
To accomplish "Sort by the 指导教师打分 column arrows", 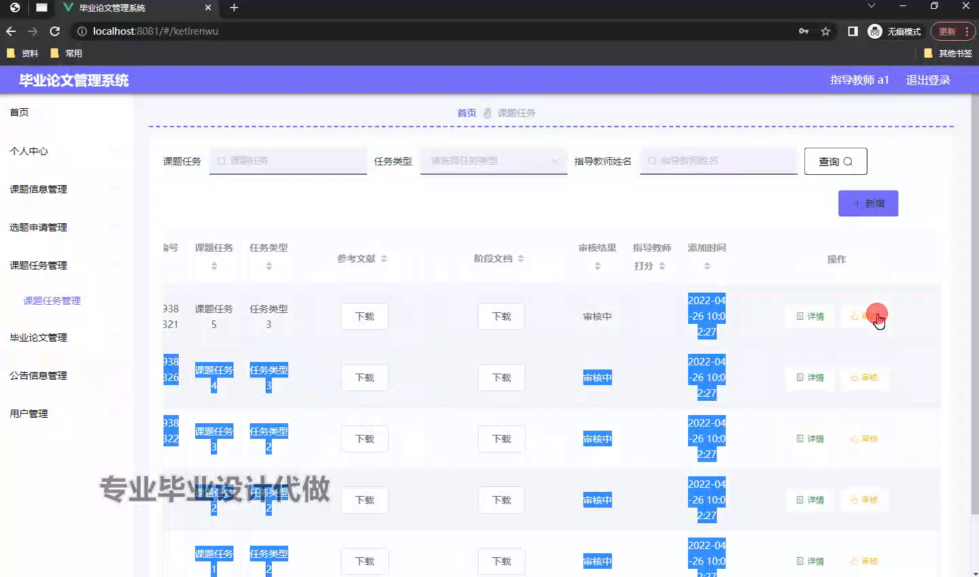I will coord(662,266).
